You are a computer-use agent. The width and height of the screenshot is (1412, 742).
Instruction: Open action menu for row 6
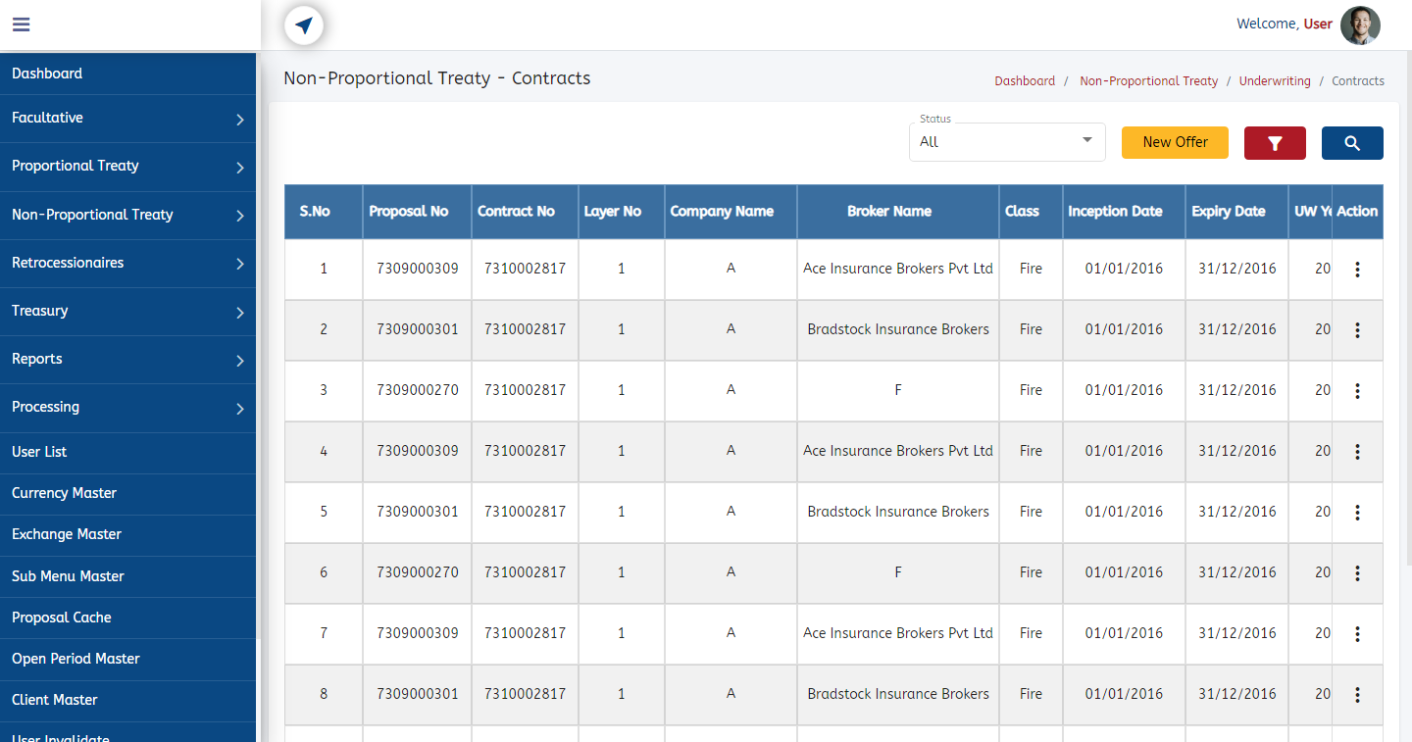point(1357,573)
